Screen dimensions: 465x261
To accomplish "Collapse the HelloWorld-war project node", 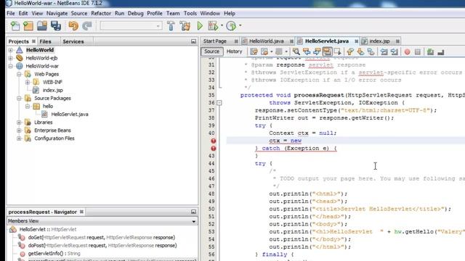I will click(x=11, y=66).
